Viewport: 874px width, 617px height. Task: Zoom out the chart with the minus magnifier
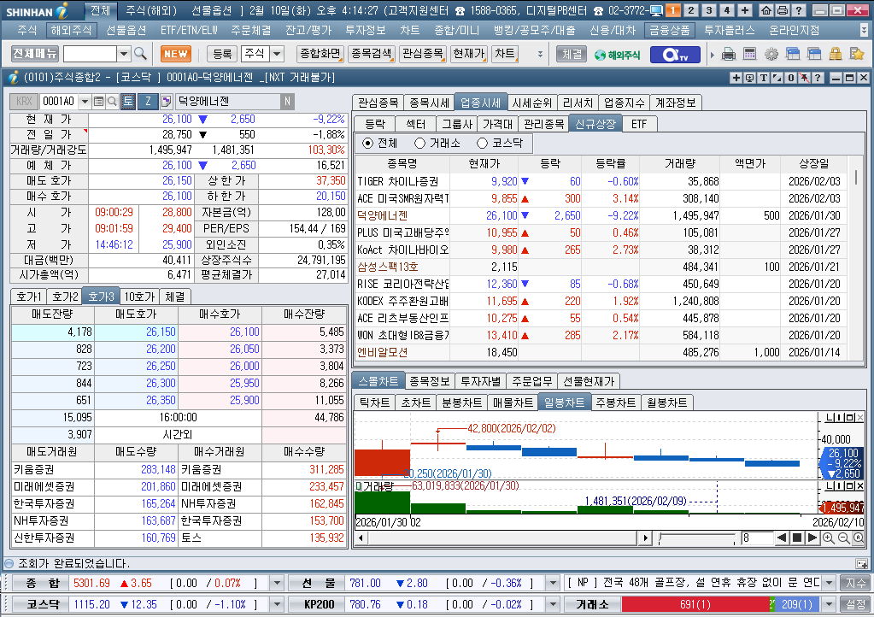pos(843,538)
